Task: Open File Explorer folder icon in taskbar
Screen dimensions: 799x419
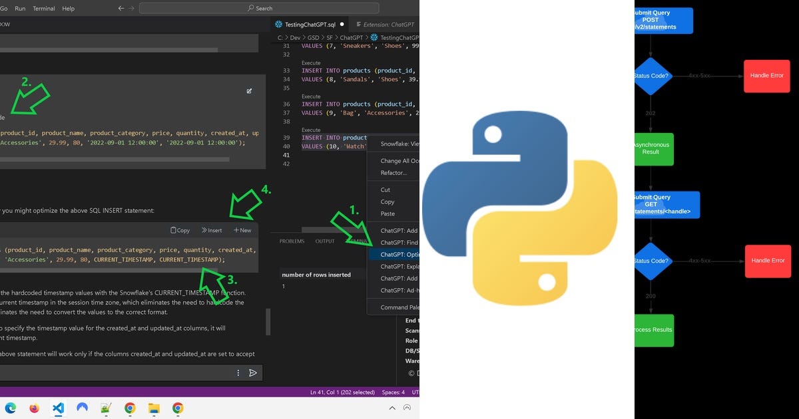Action: tap(154, 408)
